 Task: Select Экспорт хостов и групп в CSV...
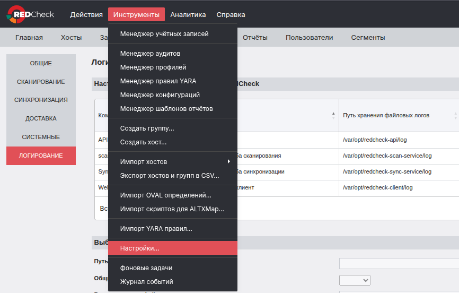pyautogui.click(x=173, y=175)
